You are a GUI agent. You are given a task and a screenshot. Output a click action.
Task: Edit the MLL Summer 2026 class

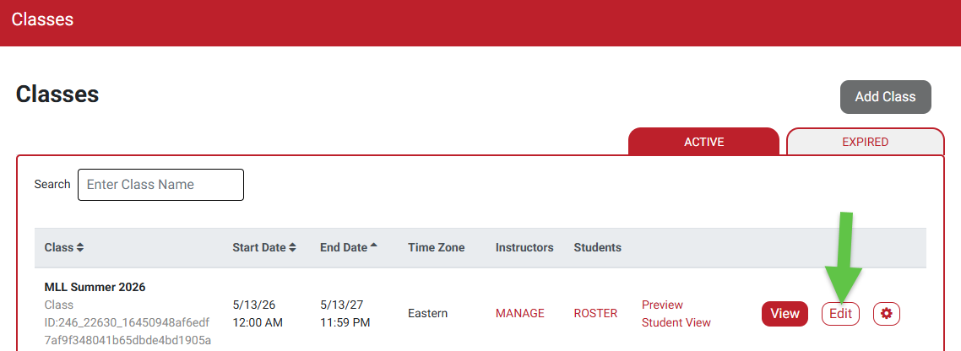pyautogui.click(x=840, y=314)
